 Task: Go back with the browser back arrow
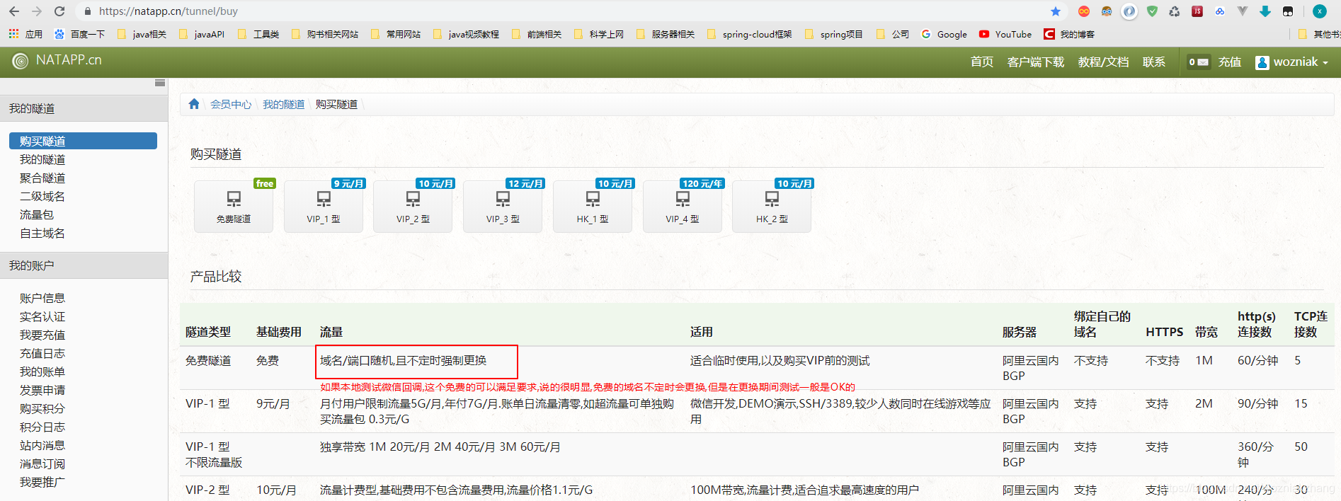coord(14,11)
